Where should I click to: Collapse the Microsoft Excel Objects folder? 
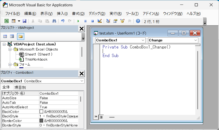click(10, 49)
